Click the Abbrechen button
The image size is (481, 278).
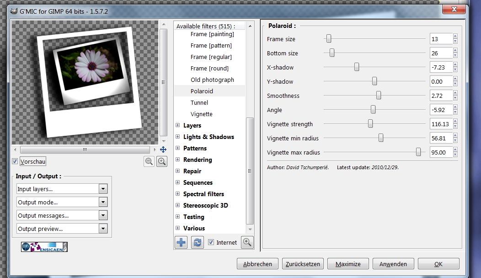coord(257,264)
